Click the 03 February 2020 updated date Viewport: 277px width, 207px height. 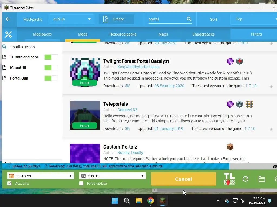(x=169, y=86)
